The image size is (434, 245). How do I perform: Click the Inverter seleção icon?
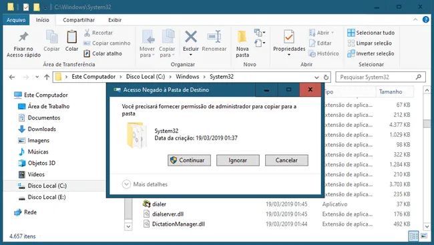pos(351,53)
